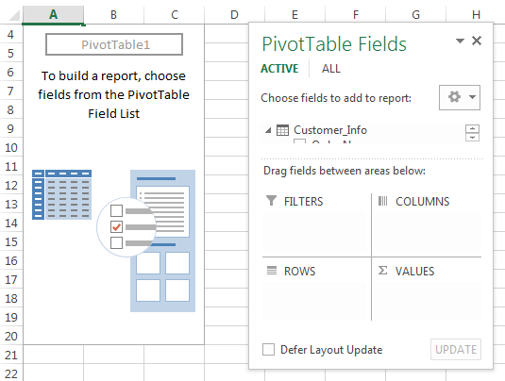
Task: Select the Customer_Info table name
Action: point(330,130)
